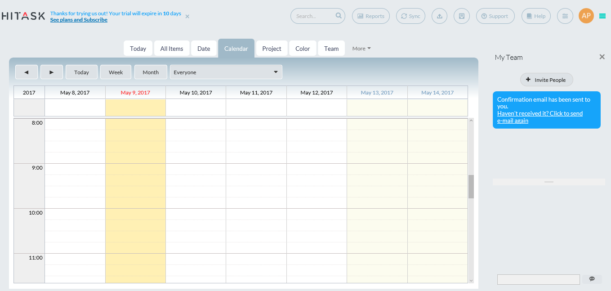Switch calendar to Week view
This screenshot has height=291, width=611.
[116, 72]
